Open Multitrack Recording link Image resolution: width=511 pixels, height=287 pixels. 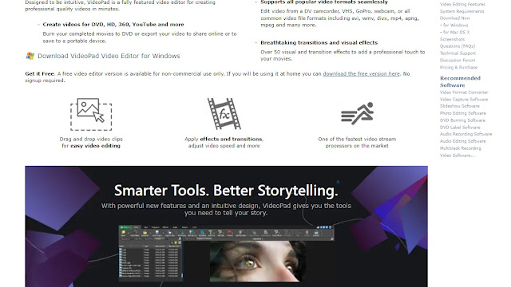pyautogui.click(x=461, y=148)
